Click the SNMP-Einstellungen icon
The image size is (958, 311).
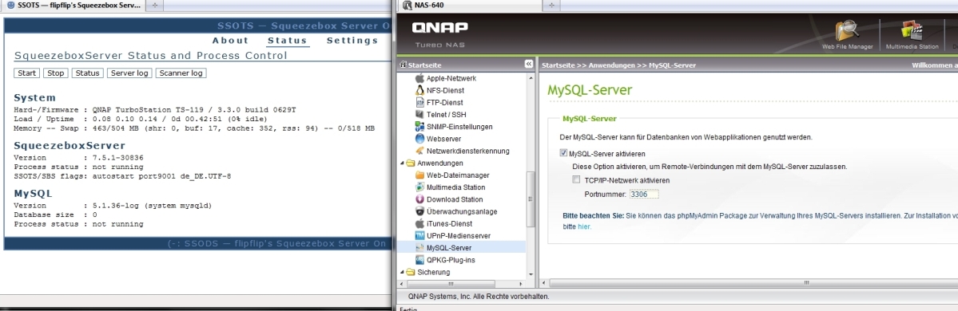click(419, 127)
